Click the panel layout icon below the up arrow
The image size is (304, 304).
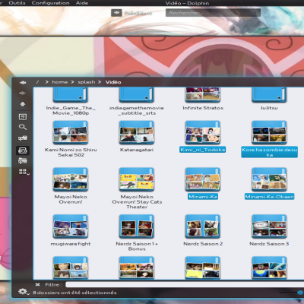pyautogui.click(x=23, y=117)
